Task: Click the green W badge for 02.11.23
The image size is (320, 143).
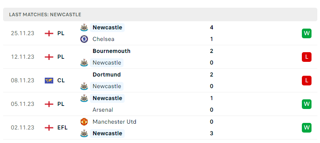Action: (x=306, y=128)
